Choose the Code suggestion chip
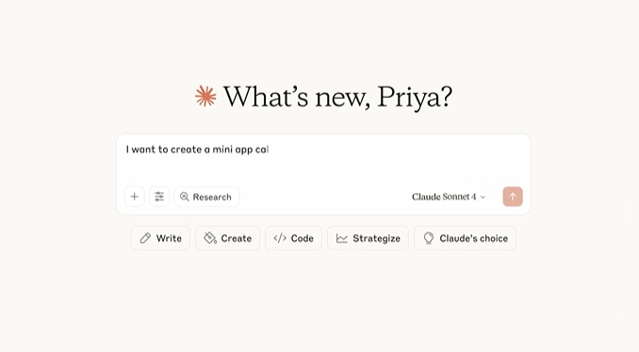 [293, 238]
